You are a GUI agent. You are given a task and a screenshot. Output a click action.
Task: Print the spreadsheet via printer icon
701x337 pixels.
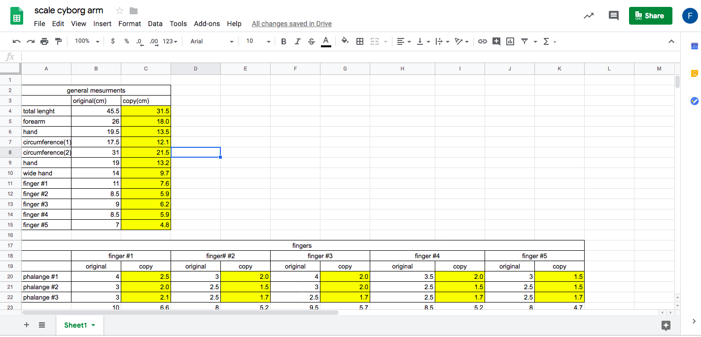click(x=44, y=41)
